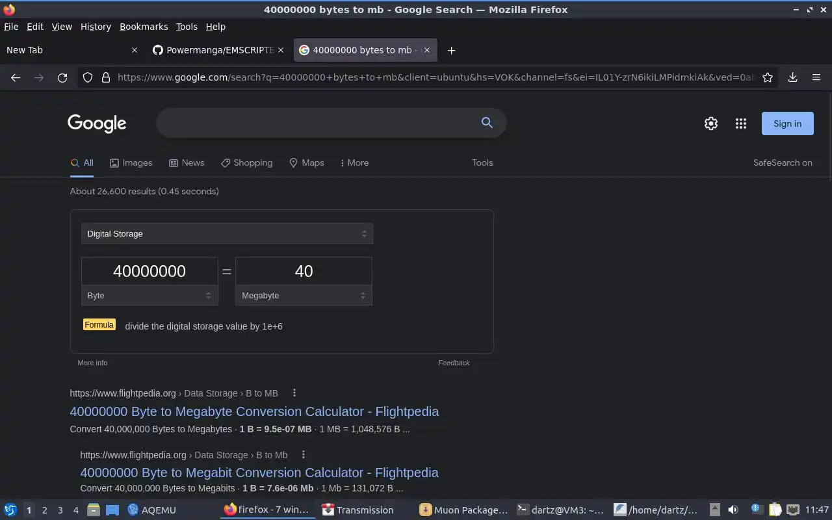The height and width of the screenshot is (520, 832).
Task: Open the taskbar start menu icon
Action: pos(10,510)
